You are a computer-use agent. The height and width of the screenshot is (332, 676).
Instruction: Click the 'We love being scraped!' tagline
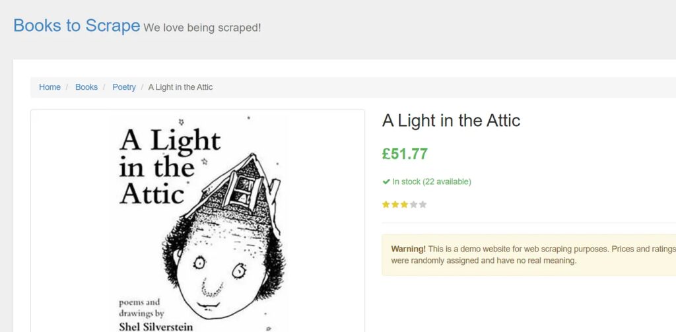202,28
